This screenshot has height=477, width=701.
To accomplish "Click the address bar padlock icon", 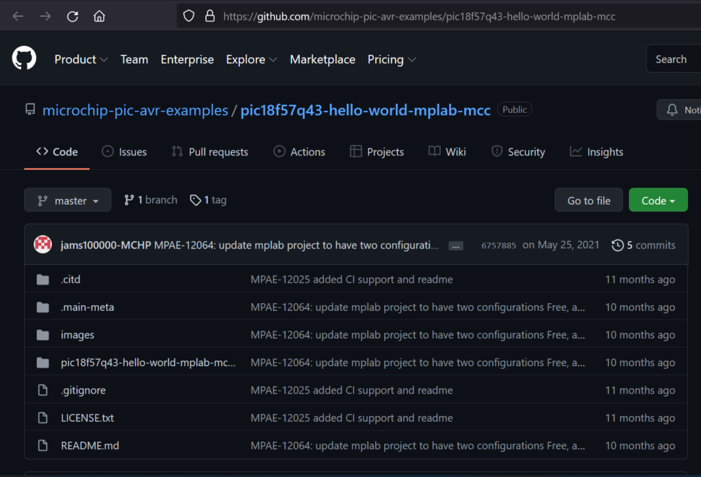I will [209, 16].
